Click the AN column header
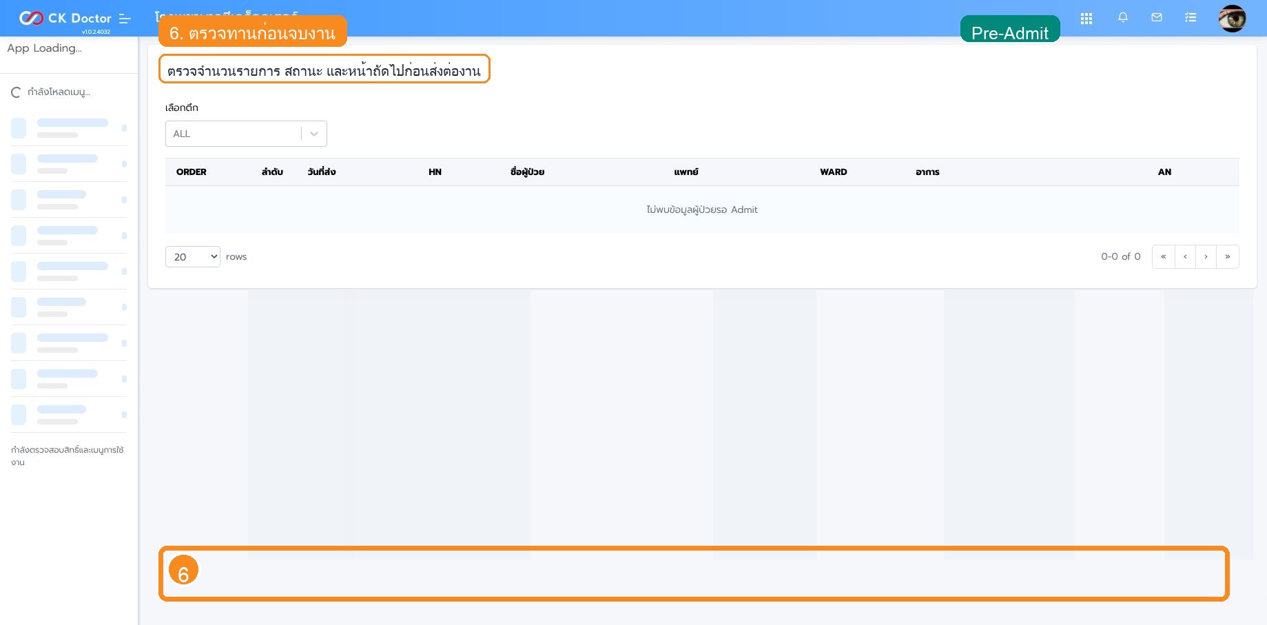 click(x=1164, y=172)
